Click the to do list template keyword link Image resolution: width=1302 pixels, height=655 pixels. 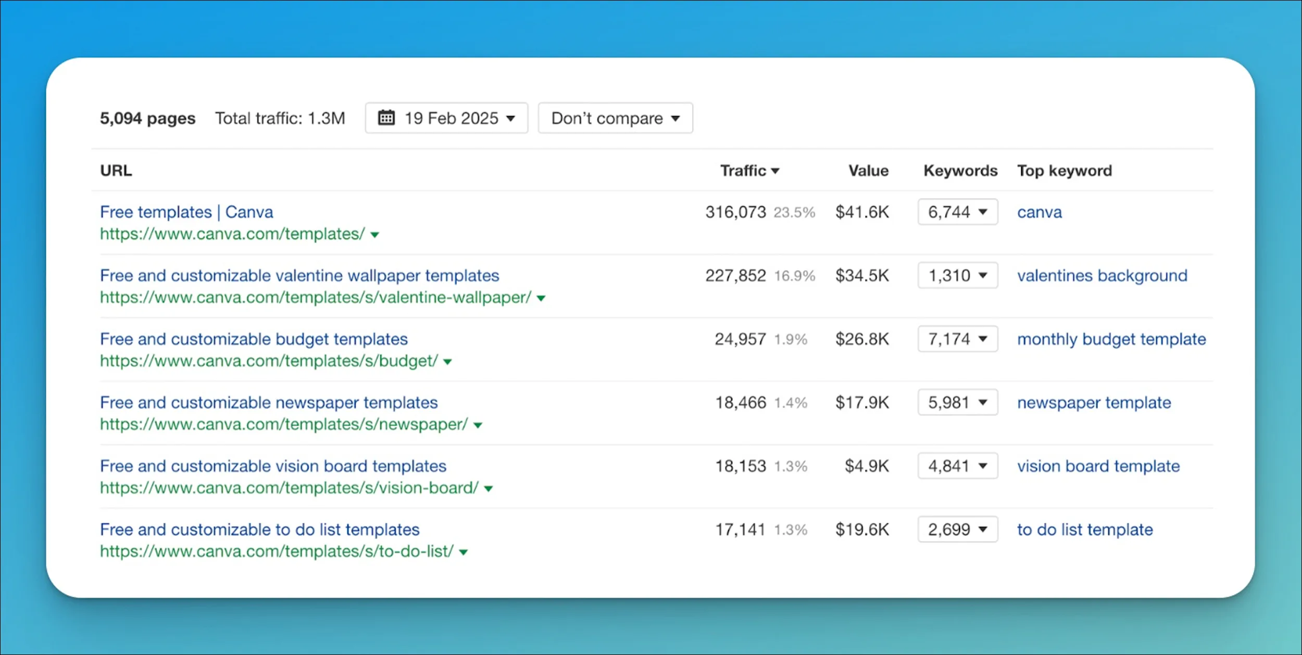(1085, 530)
